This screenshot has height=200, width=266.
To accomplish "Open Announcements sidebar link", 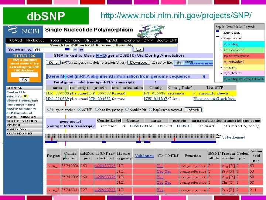I will pos(21,104).
